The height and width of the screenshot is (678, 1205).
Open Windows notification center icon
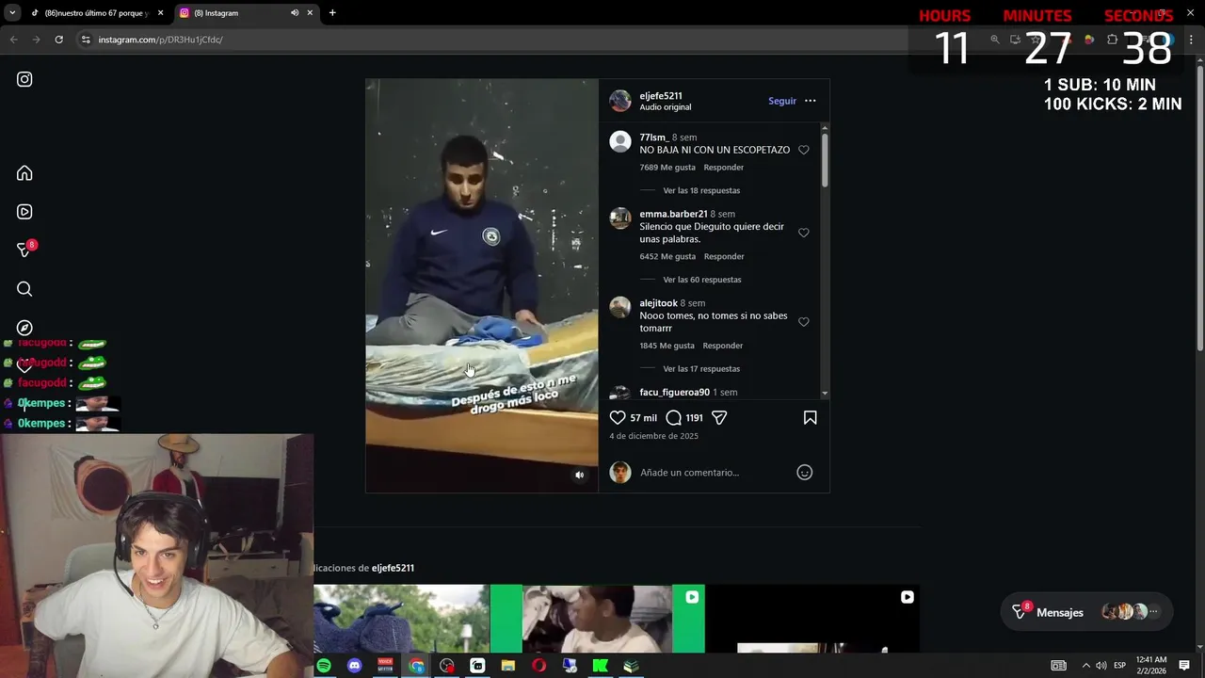tap(1184, 666)
